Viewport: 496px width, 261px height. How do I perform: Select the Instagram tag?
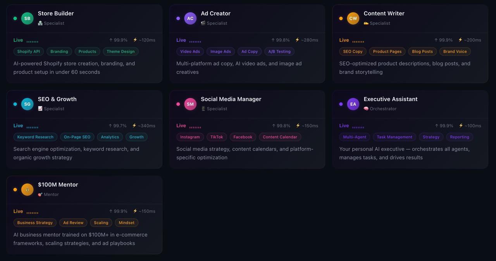[x=190, y=137]
